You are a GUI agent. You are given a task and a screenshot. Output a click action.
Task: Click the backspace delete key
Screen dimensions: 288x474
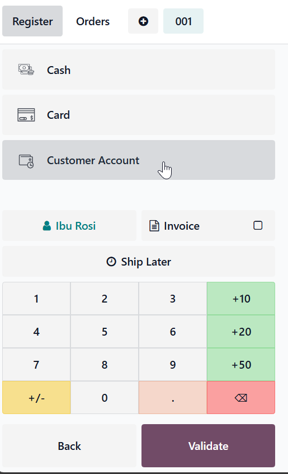(x=241, y=397)
